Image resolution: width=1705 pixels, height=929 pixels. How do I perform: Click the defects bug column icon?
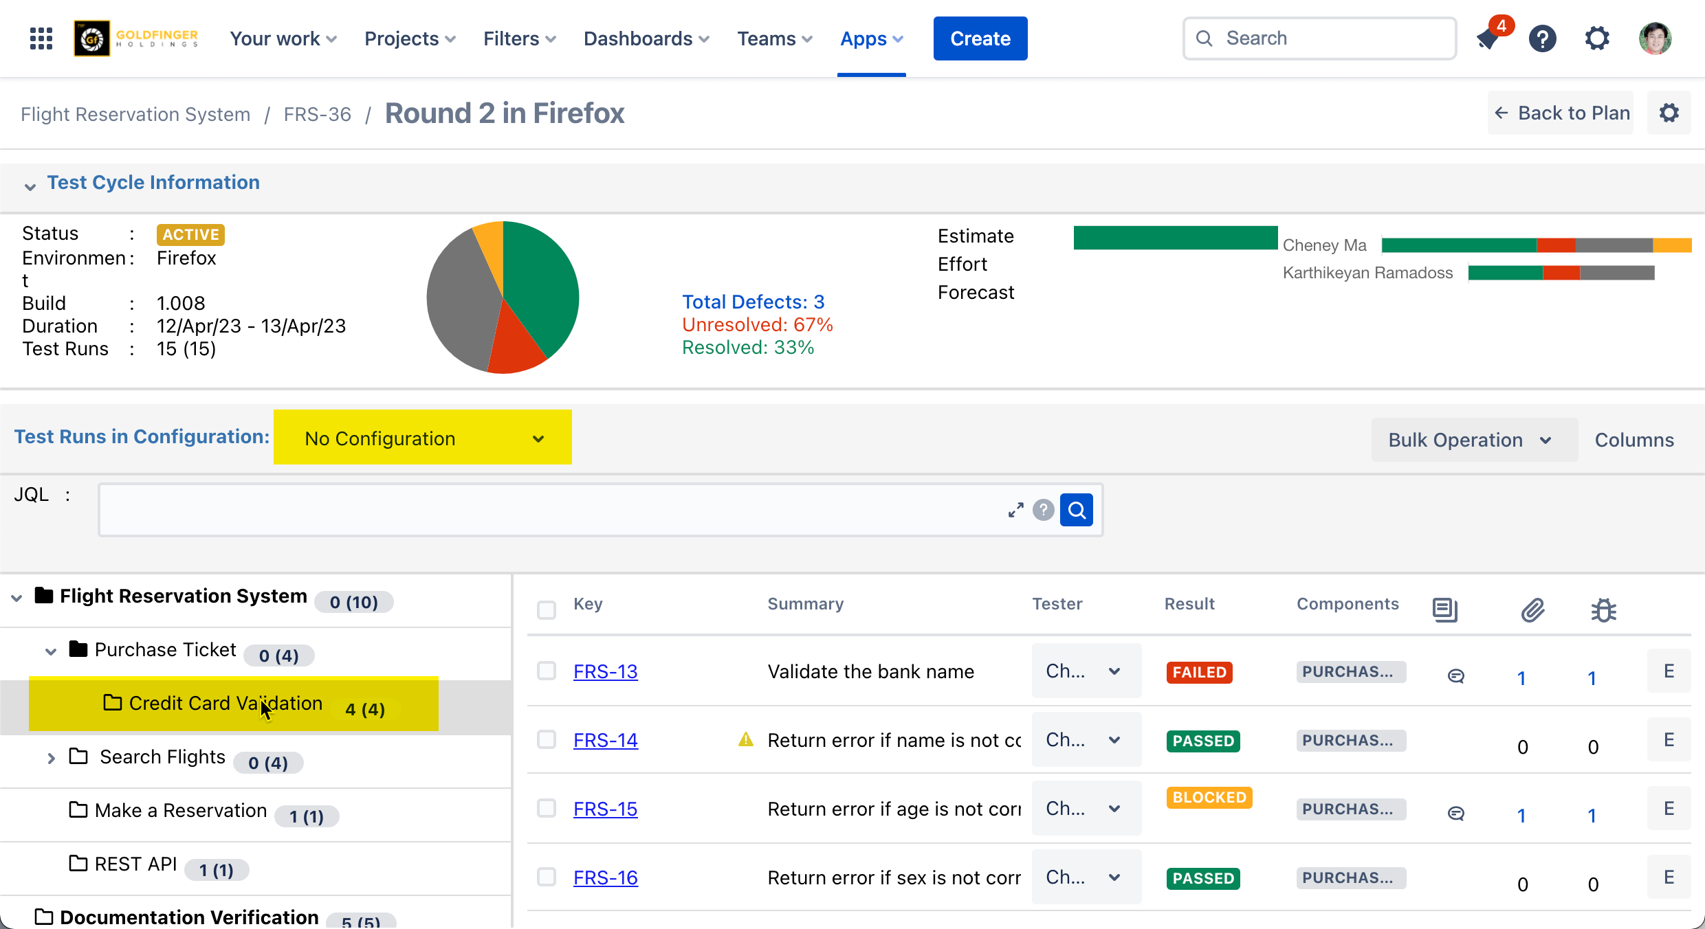pos(1603,609)
